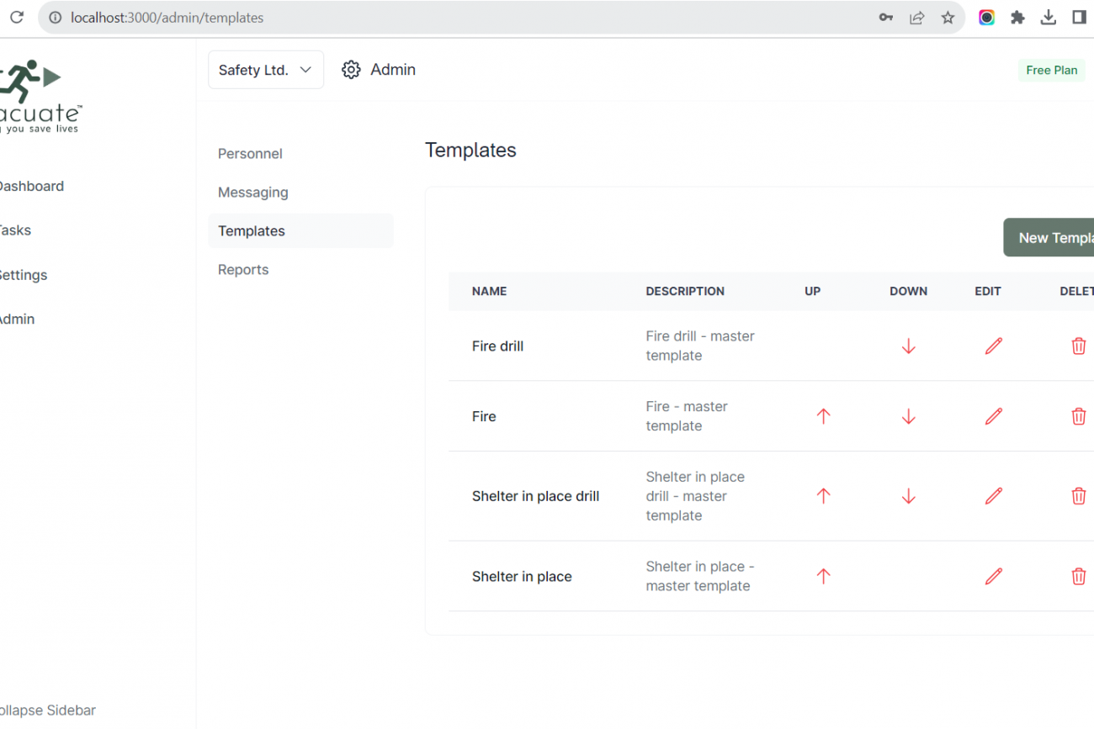Click the Free Plan badge
The height and width of the screenshot is (729, 1094).
(x=1051, y=71)
